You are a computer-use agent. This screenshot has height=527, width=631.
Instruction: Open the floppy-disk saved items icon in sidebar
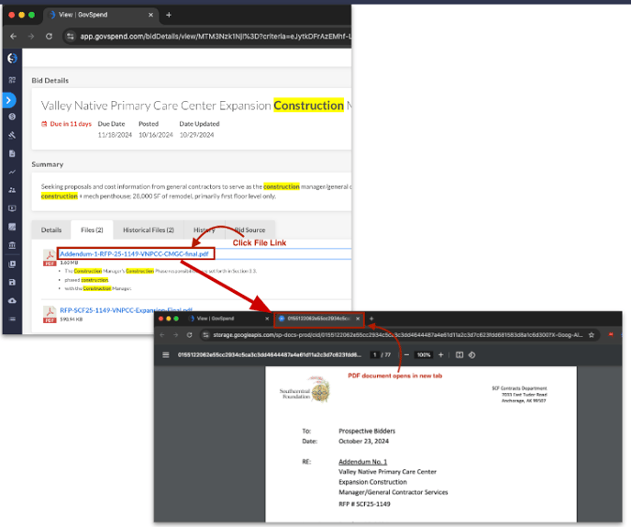(x=12, y=282)
